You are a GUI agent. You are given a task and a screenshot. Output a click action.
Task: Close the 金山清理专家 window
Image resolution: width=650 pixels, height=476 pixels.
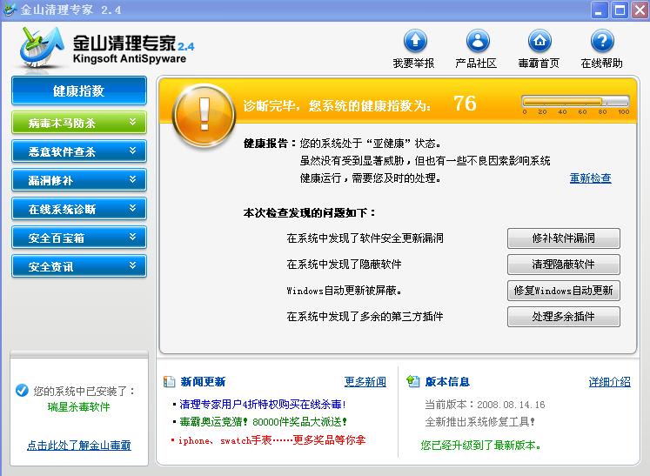click(640, 10)
